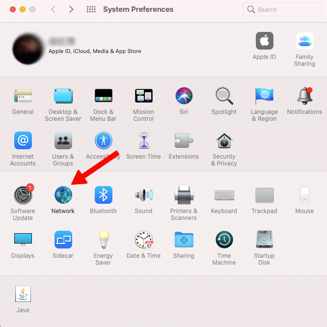
Task: Click the Search field
Action: click(282, 9)
